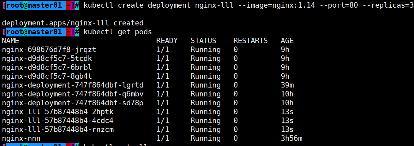The width and height of the screenshot is (414, 146).
Task: Click the 1/1 ready value of jrqzt
Action: 163,50
